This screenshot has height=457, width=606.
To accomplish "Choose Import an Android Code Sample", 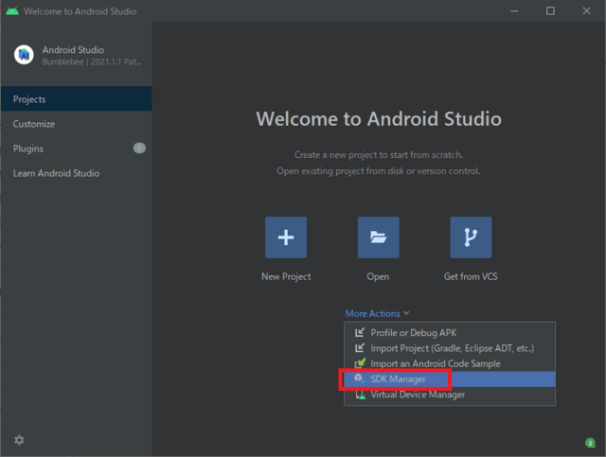I will [436, 363].
